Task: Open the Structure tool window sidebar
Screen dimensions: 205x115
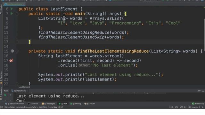Action: pyautogui.click(x=1, y=93)
